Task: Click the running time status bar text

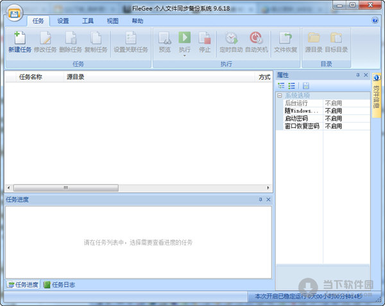Action: (309, 296)
